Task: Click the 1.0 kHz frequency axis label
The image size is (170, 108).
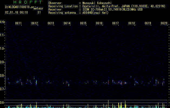Action: pyautogui.click(x=2, y=49)
